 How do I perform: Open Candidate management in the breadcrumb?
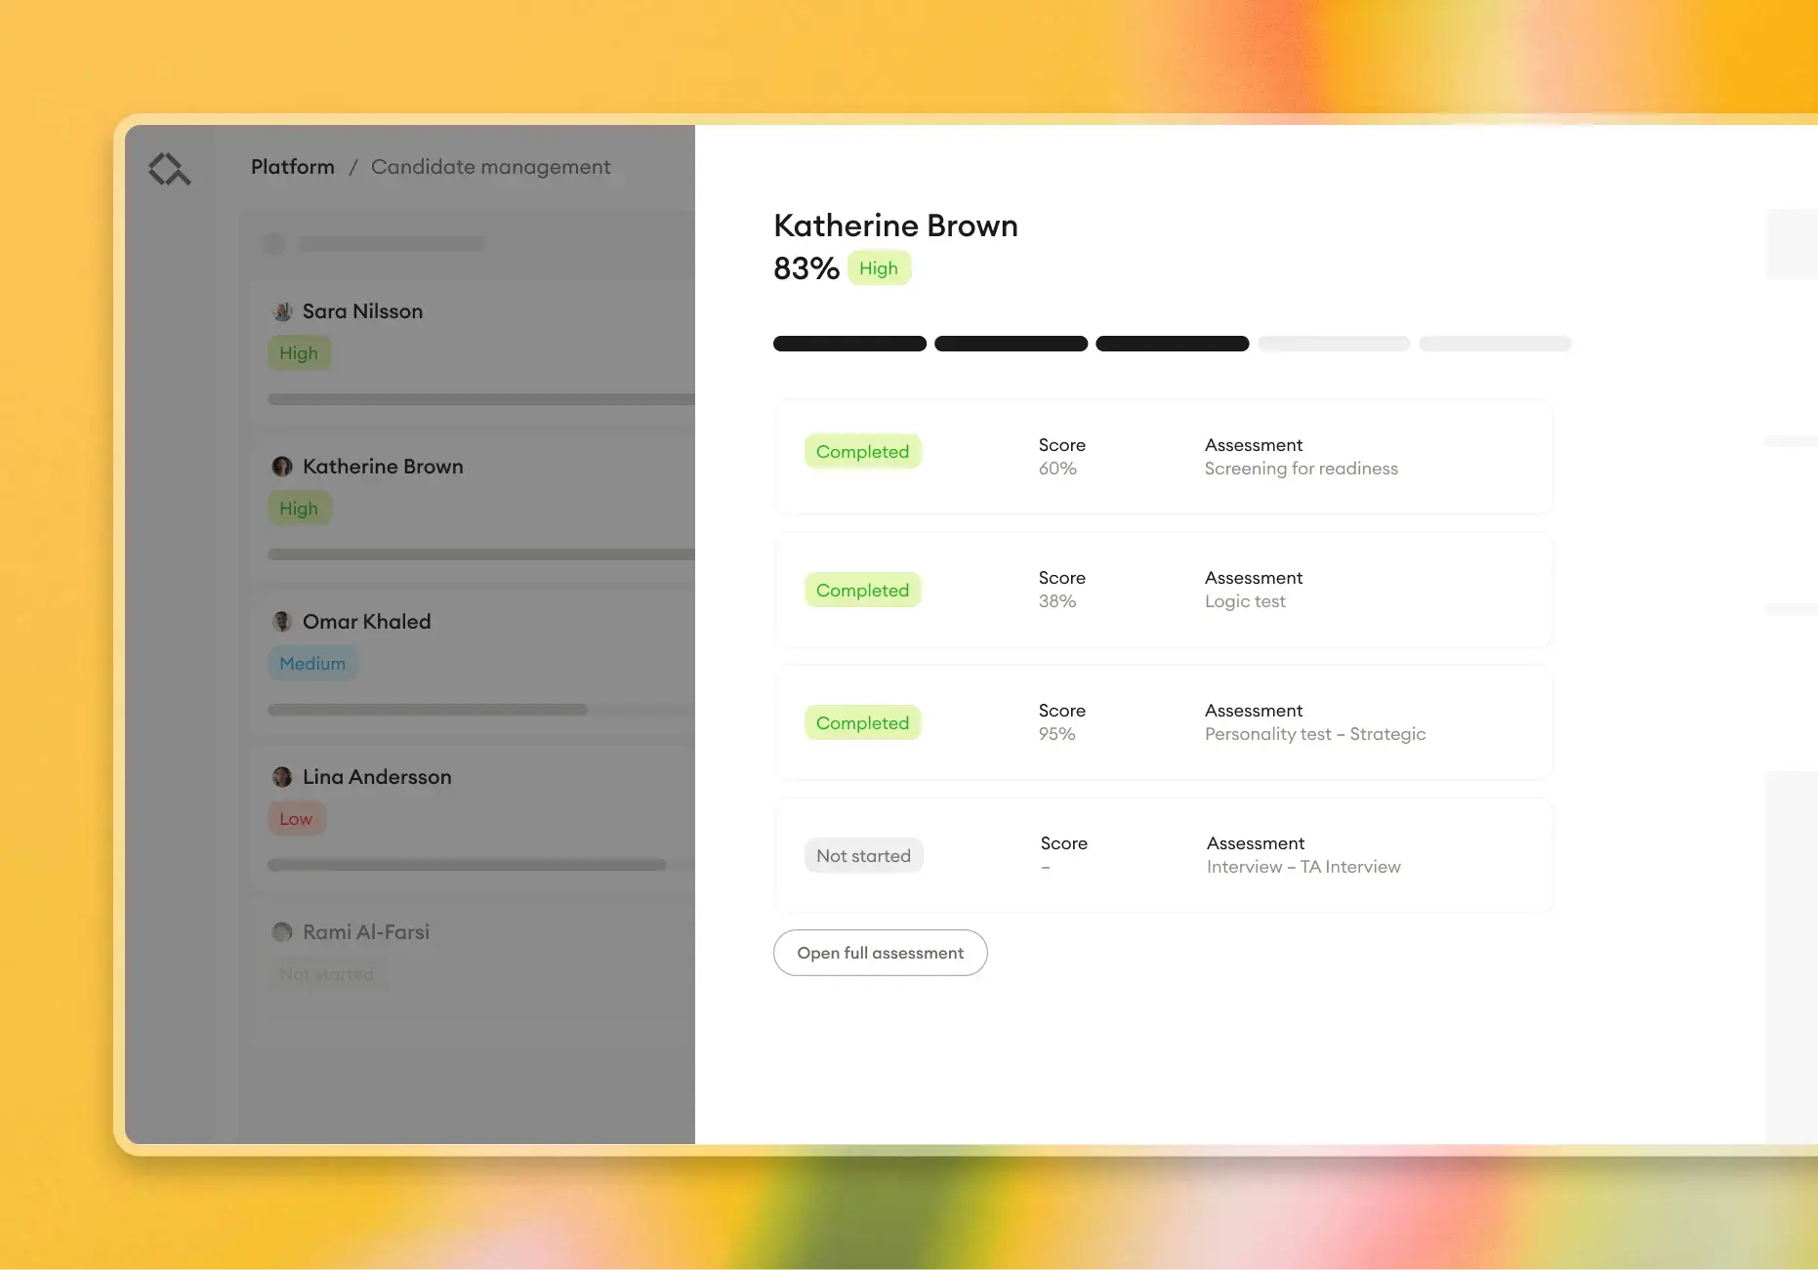point(491,167)
